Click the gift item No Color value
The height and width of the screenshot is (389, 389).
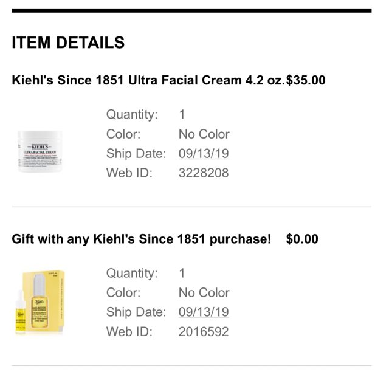click(204, 292)
